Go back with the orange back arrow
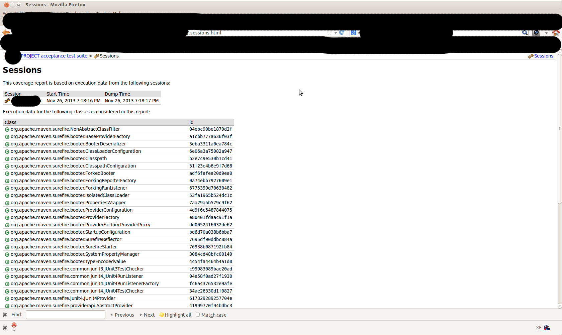 (x=6, y=32)
